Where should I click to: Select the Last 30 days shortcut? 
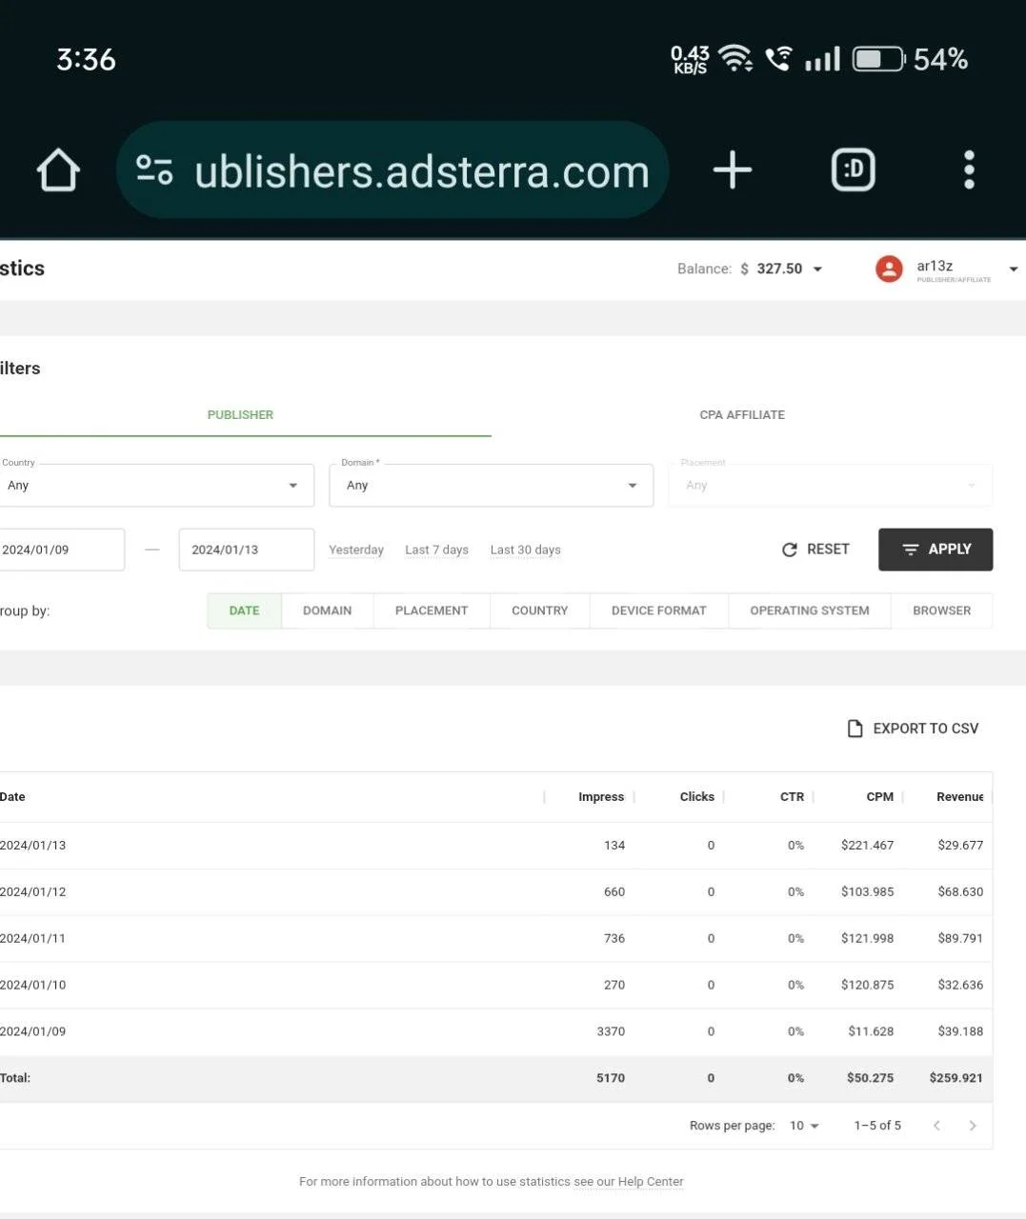525,550
